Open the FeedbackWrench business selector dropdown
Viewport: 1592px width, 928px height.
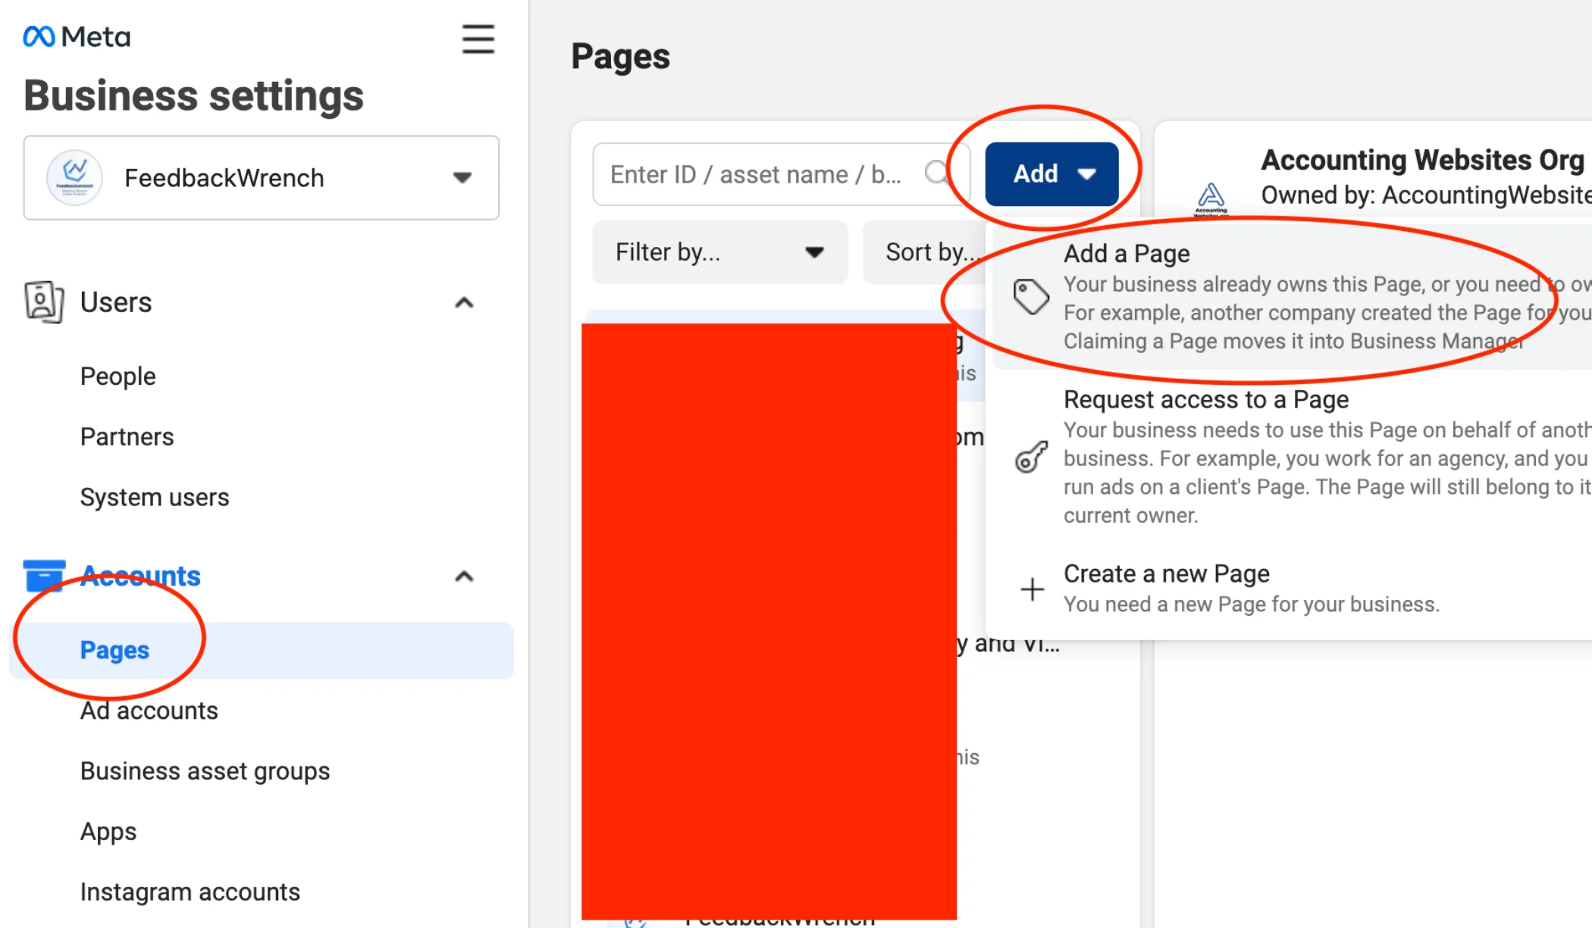click(x=262, y=178)
